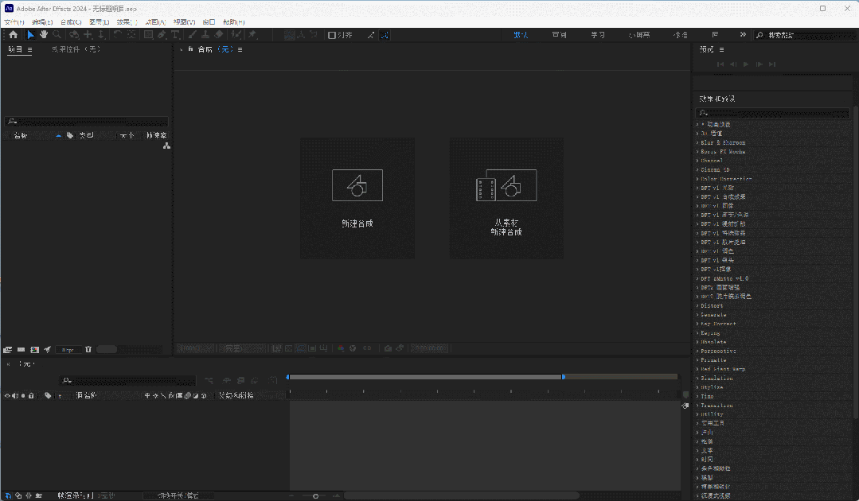Select the Eraser tool
This screenshot has width=859, height=501.
[x=219, y=34]
